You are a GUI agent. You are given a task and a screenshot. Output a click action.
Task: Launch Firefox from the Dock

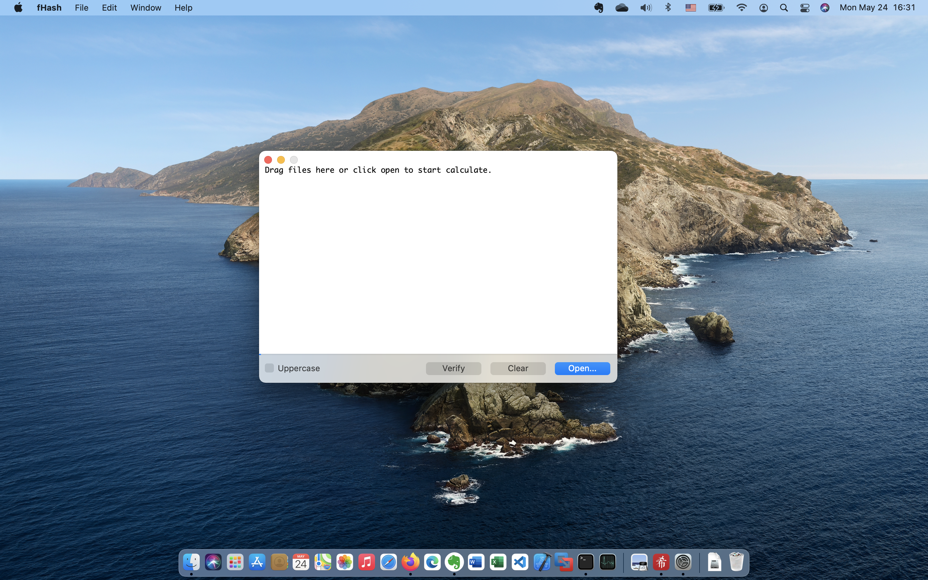point(410,562)
